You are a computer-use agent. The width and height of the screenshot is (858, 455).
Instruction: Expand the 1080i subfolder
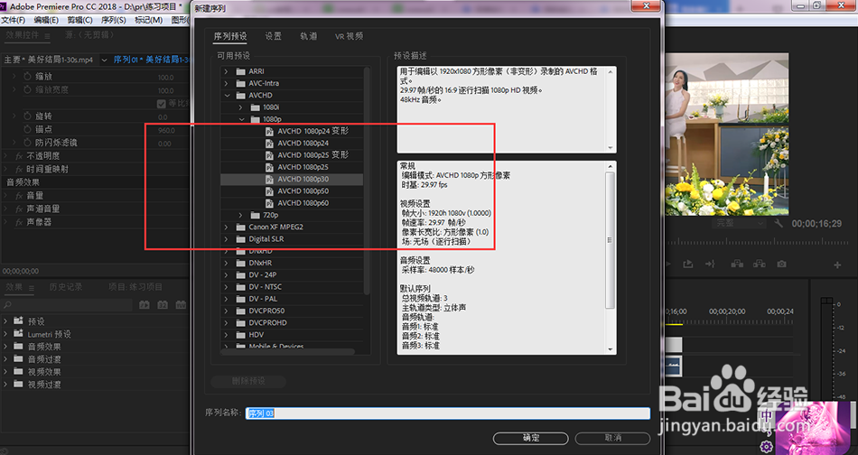click(x=241, y=107)
